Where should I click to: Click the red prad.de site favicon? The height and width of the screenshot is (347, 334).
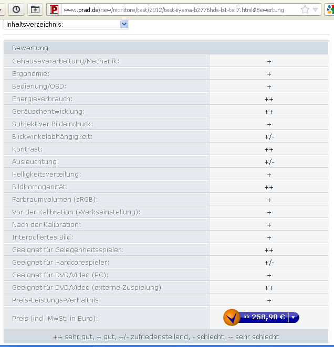54,9
